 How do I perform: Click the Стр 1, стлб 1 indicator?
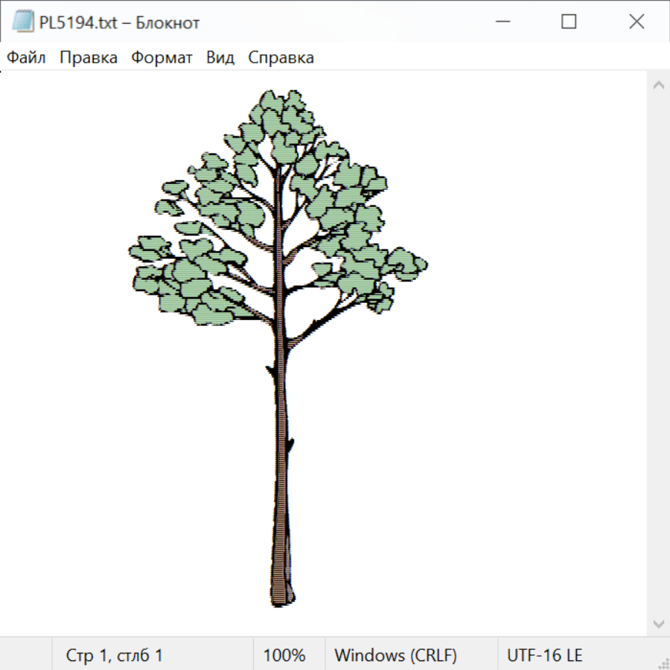click(x=114, y=656)
